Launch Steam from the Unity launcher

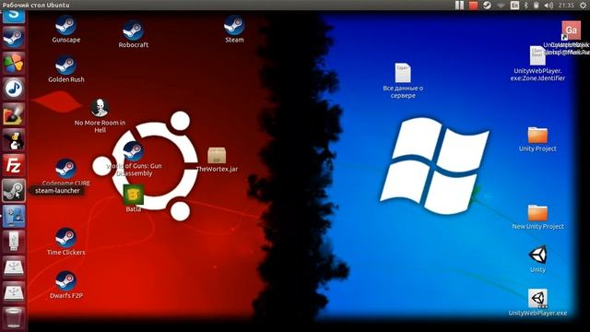click(14, 38)
